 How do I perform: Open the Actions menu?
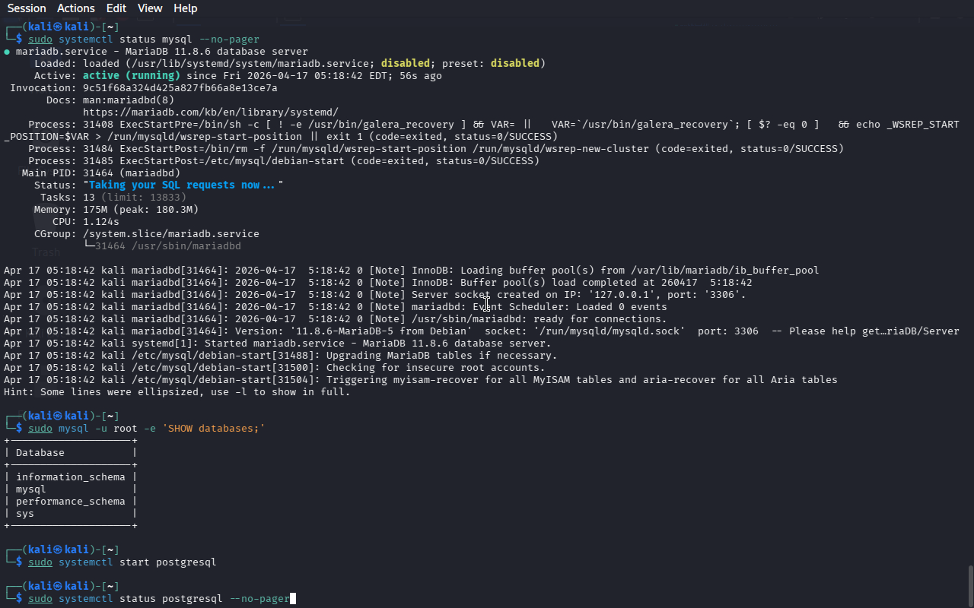click(x=76, y=8)
